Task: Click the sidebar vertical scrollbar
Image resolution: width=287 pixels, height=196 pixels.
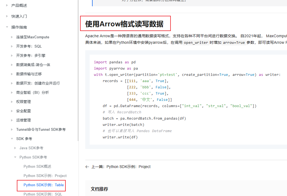Action: click(78, 70)
